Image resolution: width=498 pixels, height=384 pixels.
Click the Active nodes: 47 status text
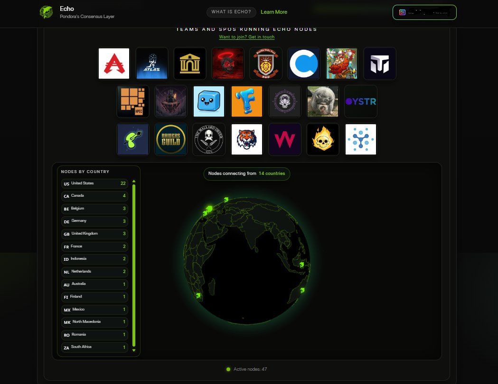[x=250, y=369]
